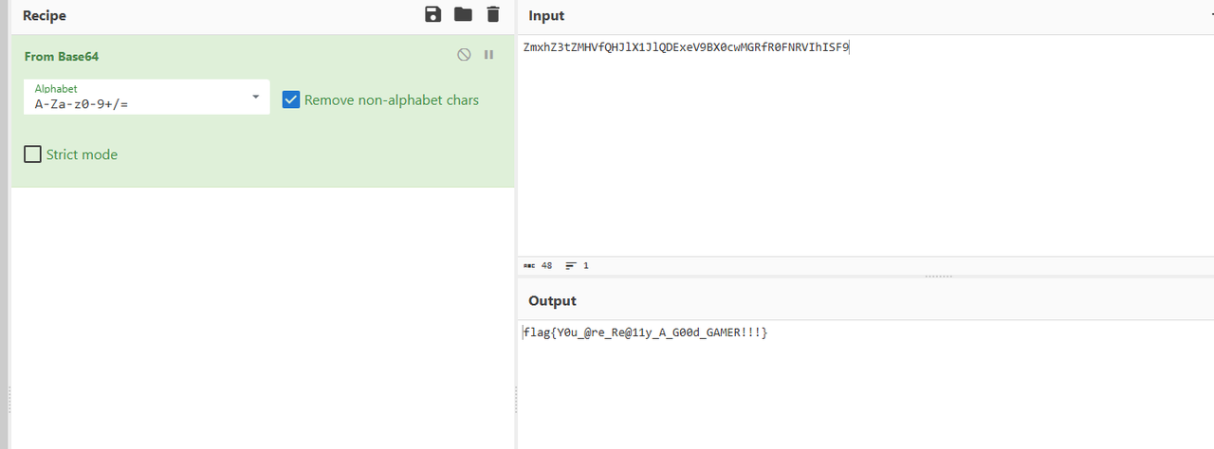
Task: Toggle Remove non-alphabet chars checkbox
Action: (x=291, y=99)
